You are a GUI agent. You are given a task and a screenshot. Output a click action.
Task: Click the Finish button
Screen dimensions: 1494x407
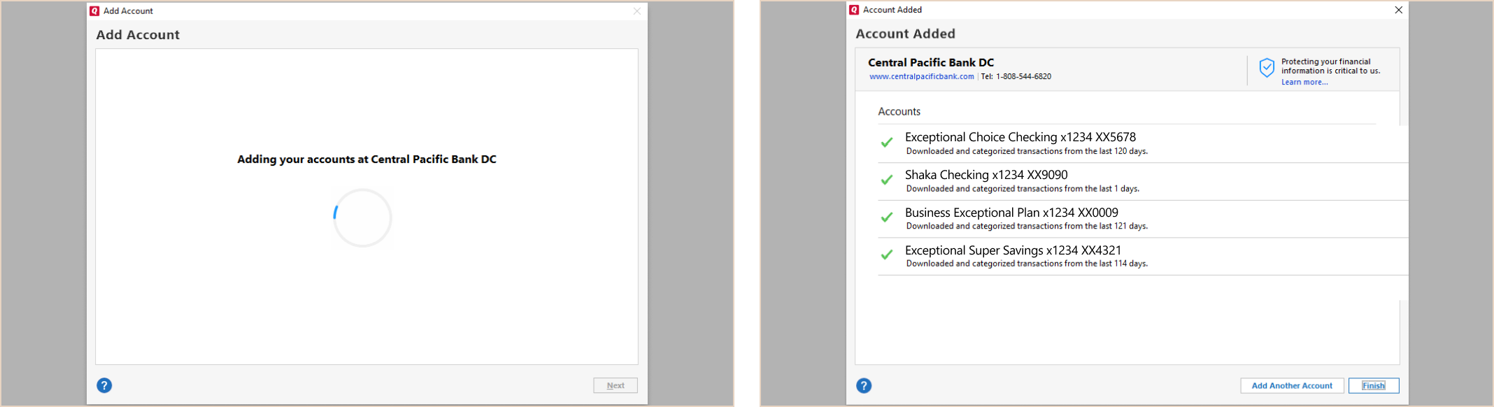pos(1374,385)
